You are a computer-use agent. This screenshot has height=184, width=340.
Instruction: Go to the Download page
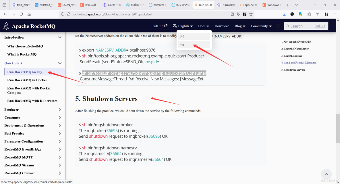click(x=222, y=26)
